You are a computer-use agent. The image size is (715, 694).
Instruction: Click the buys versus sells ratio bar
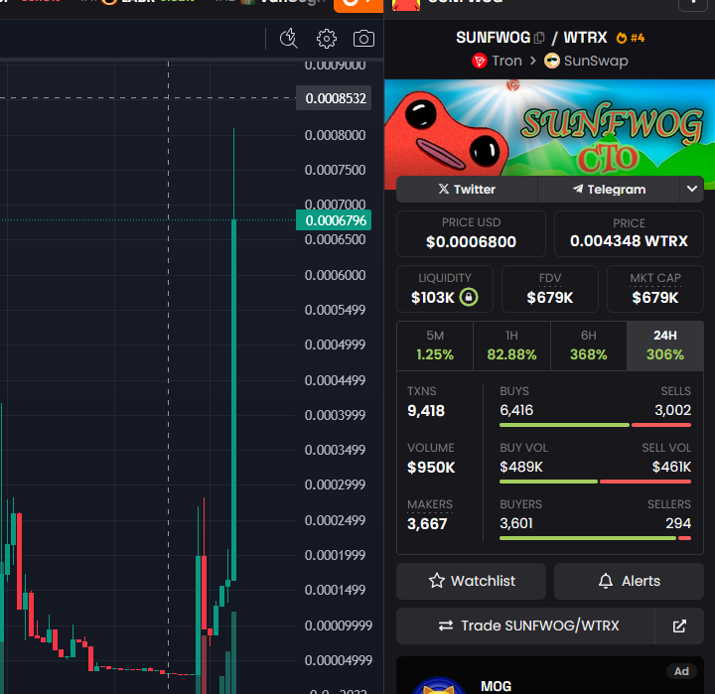click(595, 425)
